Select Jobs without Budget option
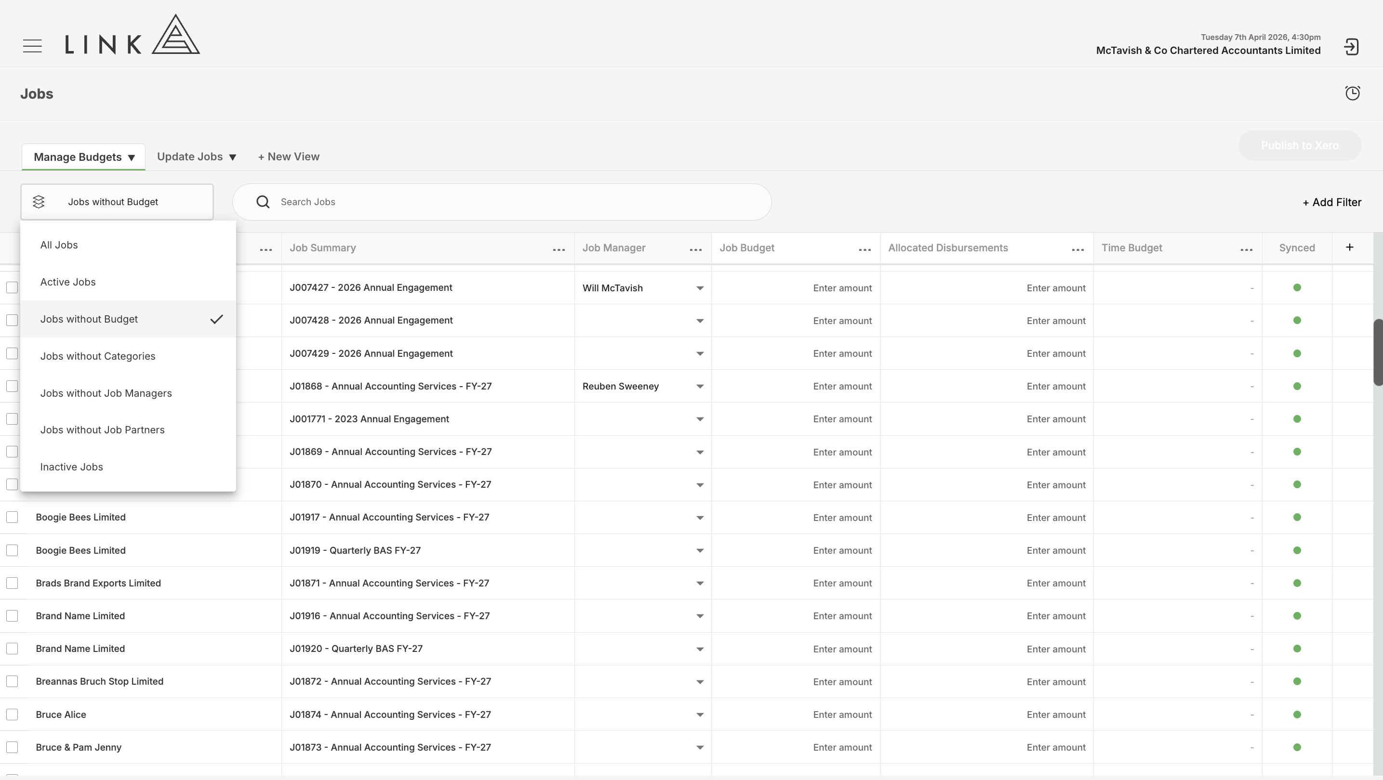Screen dimensions: 1383x780 click(x=128, y=319)
